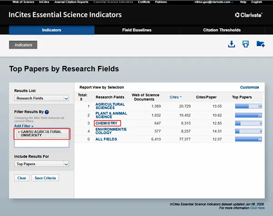
Task: Click the gray Indicators breadcrumb button
Action: (23, 45)
